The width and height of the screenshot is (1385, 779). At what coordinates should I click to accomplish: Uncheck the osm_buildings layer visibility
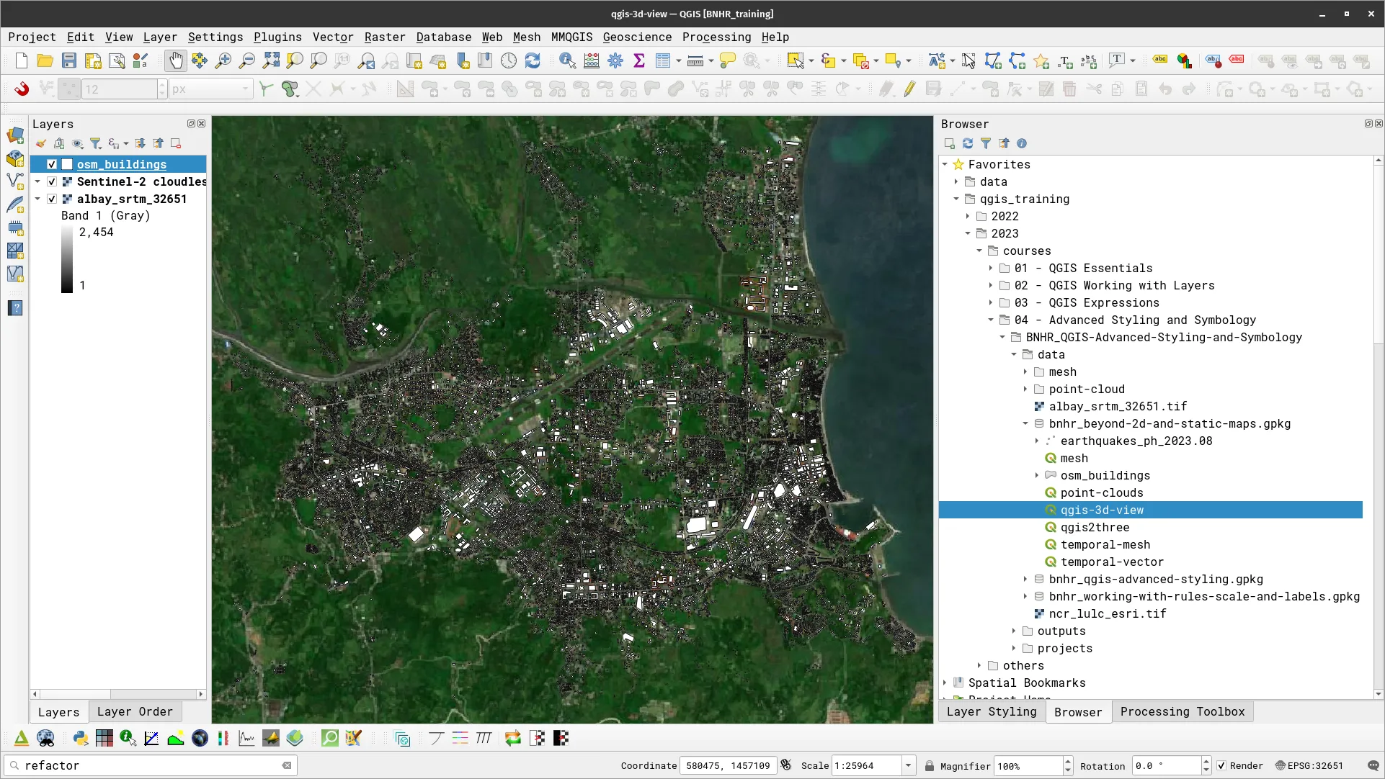point(51,164)
